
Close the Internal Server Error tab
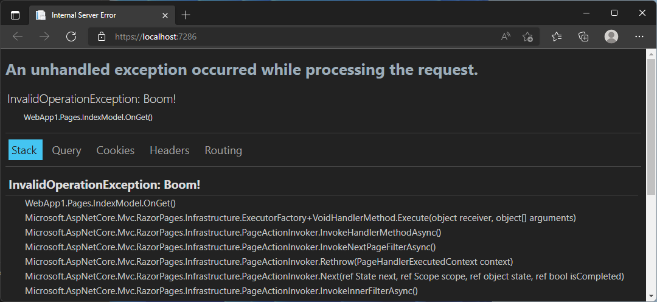coord(165,15)
